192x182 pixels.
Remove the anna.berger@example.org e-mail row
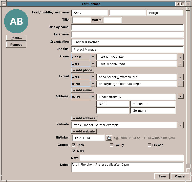coord(180,77)
